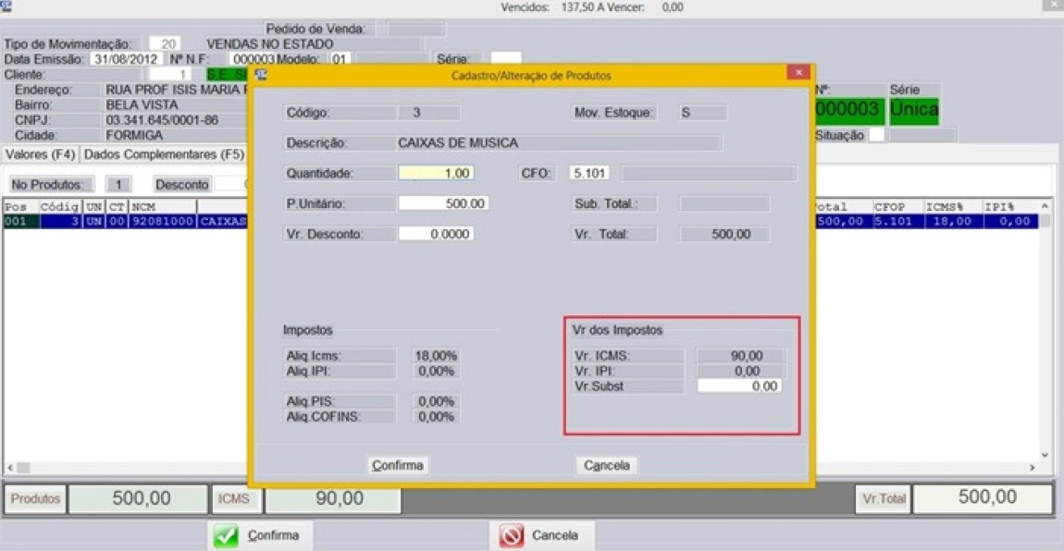Click the product grid scroll-up arrow

point(1045,206)
